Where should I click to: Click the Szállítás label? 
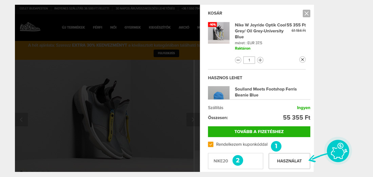[x=216, y=108]
